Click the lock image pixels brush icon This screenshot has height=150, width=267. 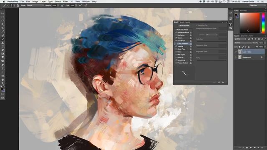tap(242, 47)
